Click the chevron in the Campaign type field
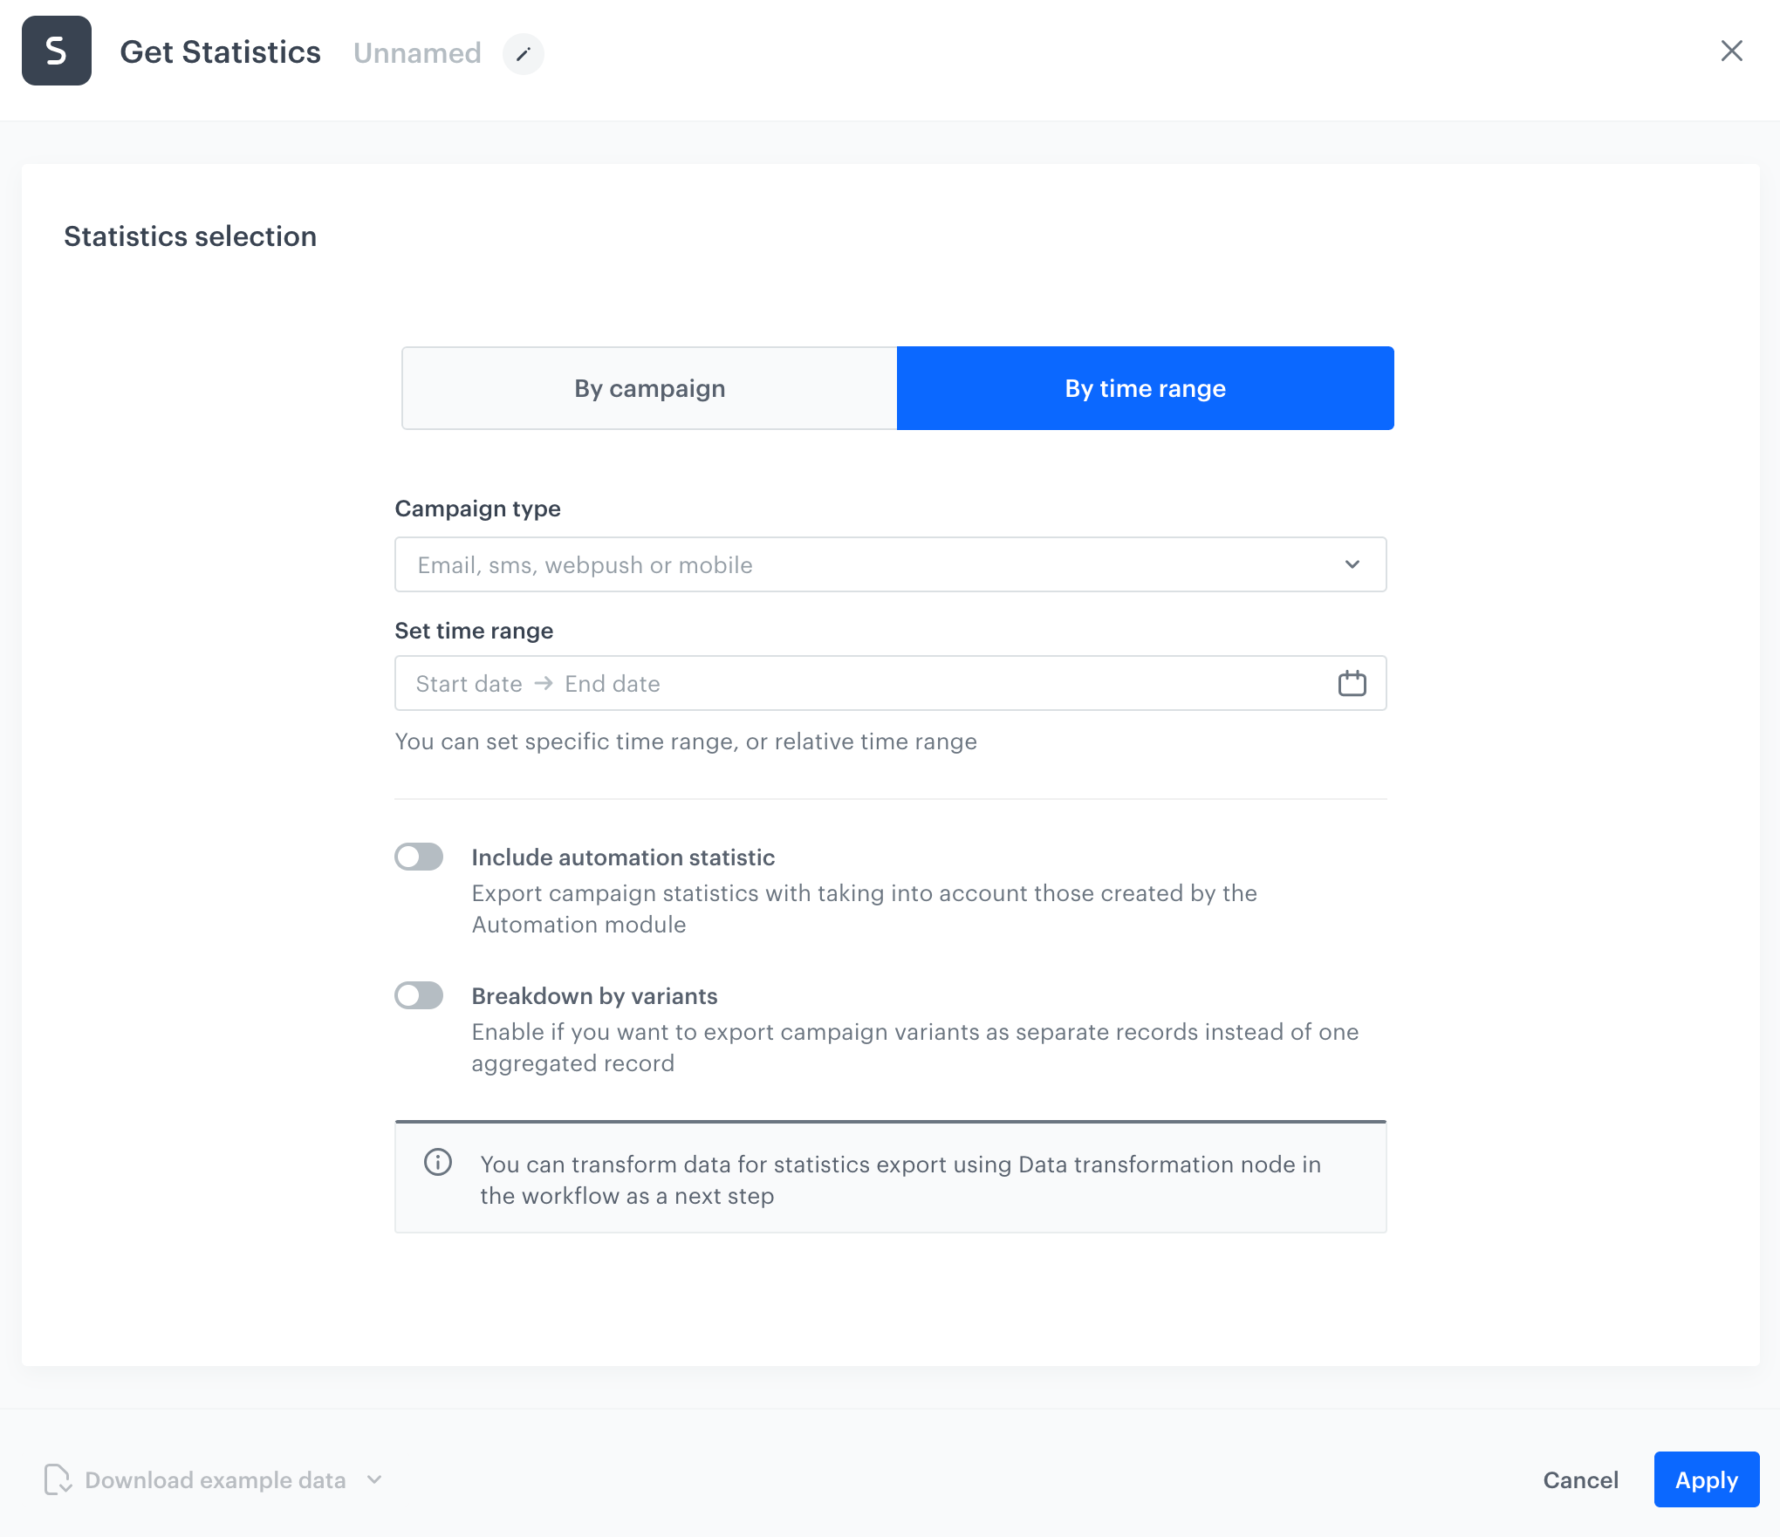This screenshot has height=1537, width=1780. click(x=1353, y=564)
